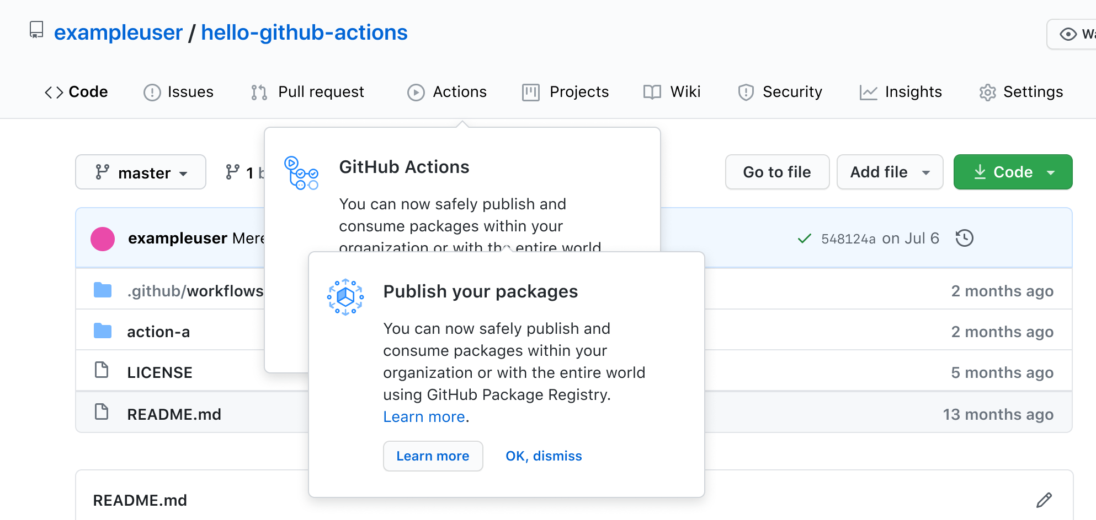
Task: Click the GitHub Actions workflow icon in popover
Action: click(x=301, y=173)
